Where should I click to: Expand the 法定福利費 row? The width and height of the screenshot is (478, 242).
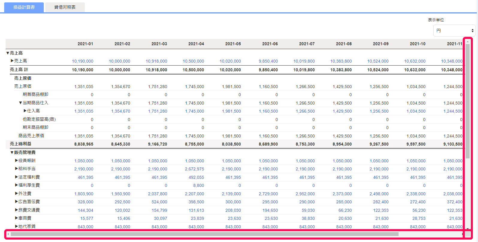[x=16, y=177]
